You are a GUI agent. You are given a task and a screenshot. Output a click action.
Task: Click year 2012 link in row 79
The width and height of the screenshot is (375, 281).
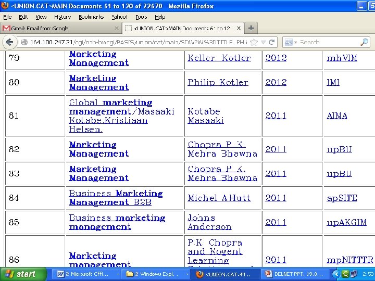click(276, 58)
